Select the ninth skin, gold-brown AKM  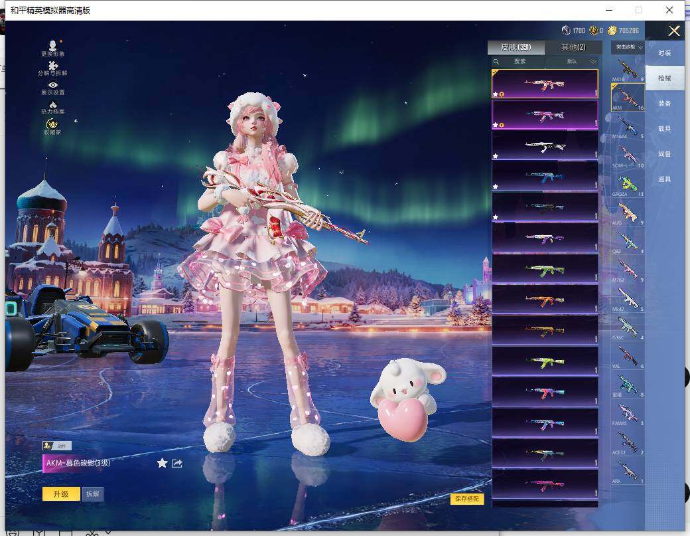point(545,330)
